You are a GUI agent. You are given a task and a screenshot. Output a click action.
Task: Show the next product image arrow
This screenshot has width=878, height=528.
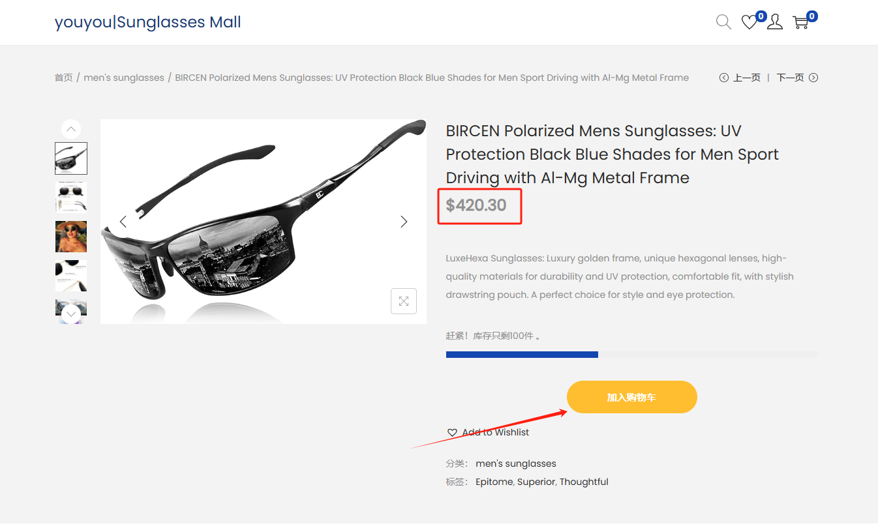click(404, 222)
